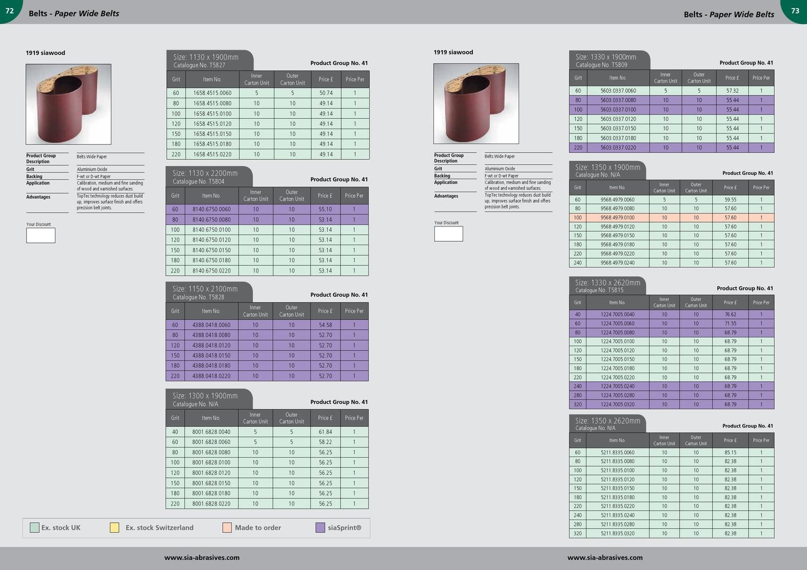Click the Belts - Paper Wide Belts title on page 73

[x=729, y=14]
